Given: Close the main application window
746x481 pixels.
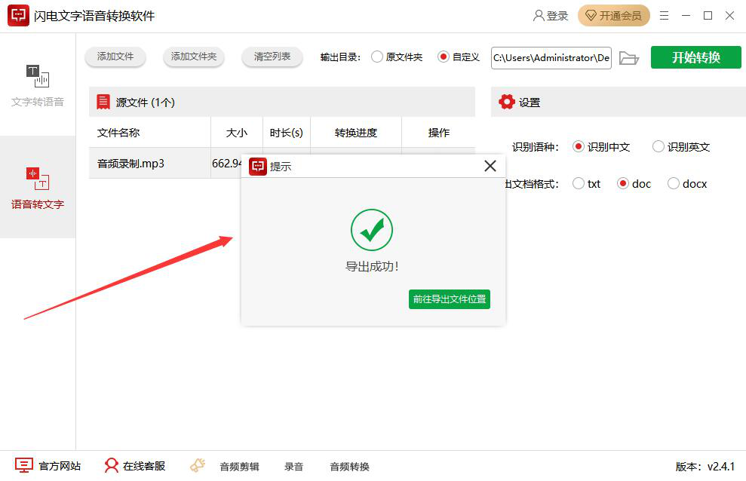Looking at the screenshot, I should tap(730, 16).
